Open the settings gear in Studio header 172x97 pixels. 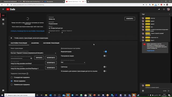pos(164,9)
